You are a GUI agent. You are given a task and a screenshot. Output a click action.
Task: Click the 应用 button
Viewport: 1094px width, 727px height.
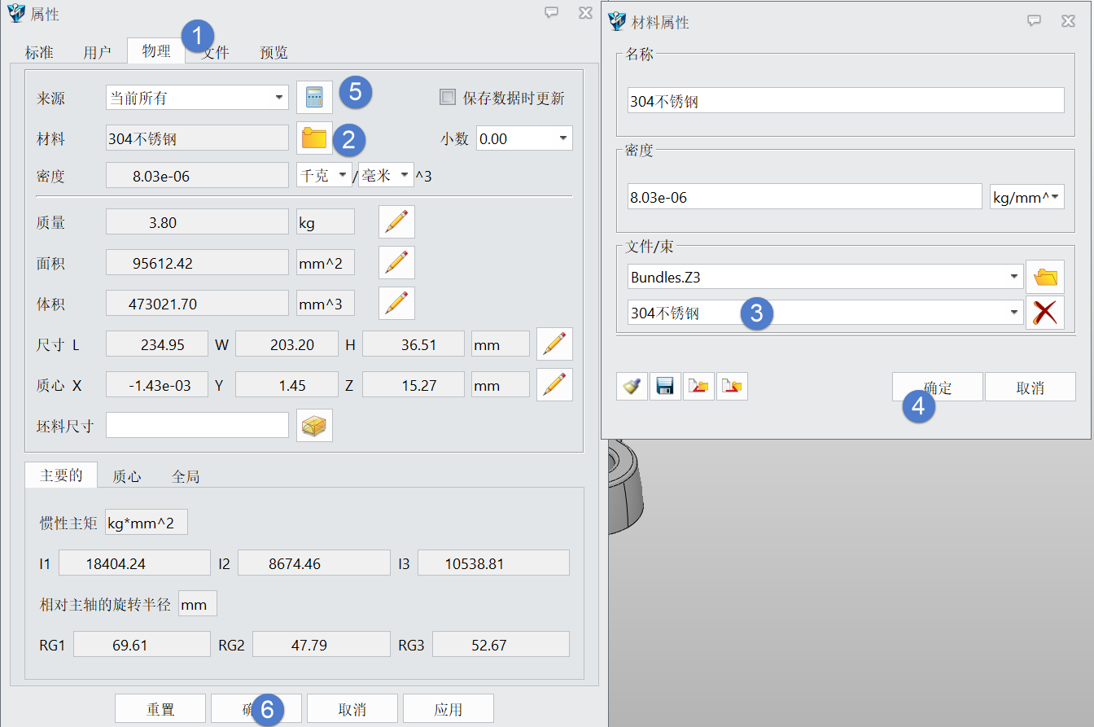(449, 708)
